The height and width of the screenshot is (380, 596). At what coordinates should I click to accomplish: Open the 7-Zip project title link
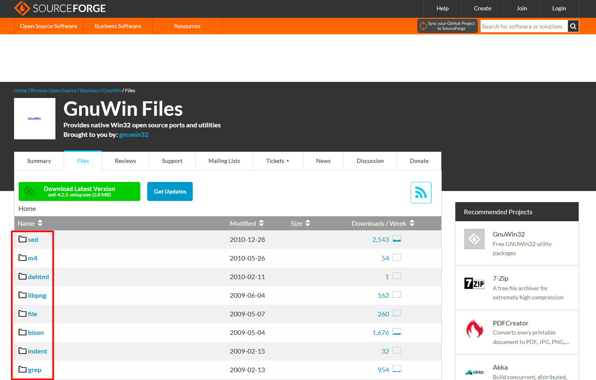click(x=500, y=278)
